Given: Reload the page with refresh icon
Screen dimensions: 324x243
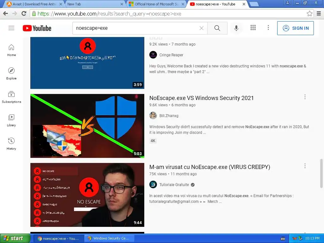Looking at the screenshot, I should 24,14.
